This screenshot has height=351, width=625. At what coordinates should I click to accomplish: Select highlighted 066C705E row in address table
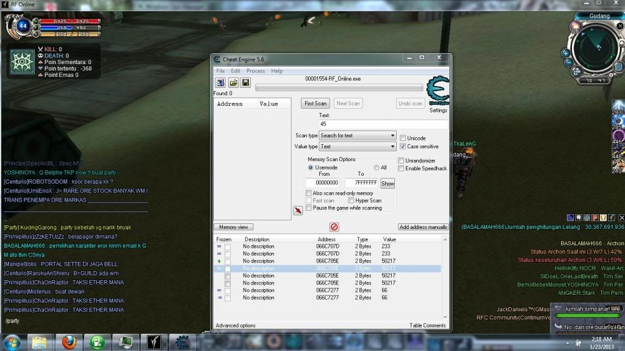point(328,269)
